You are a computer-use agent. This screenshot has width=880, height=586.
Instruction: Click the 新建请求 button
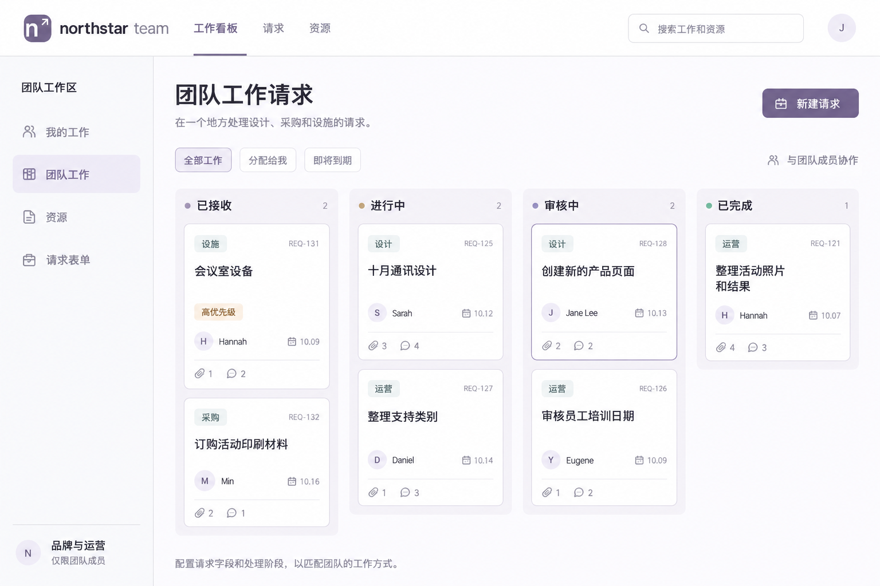[810, 104]
